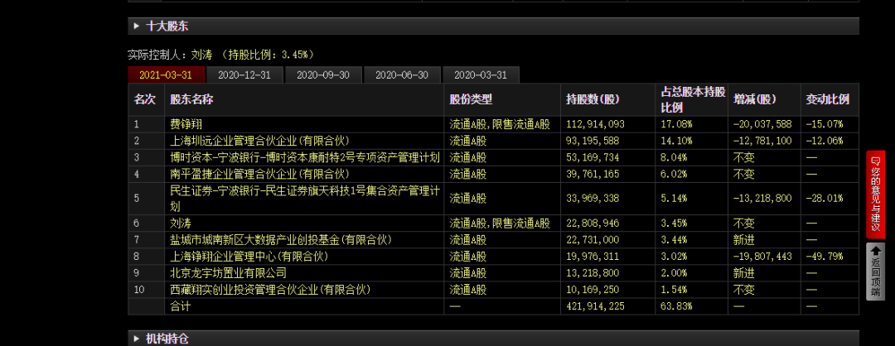This screenshot has height=346, width=895.
Task: Click the 股东名称 column header
Action: (191, 100)
